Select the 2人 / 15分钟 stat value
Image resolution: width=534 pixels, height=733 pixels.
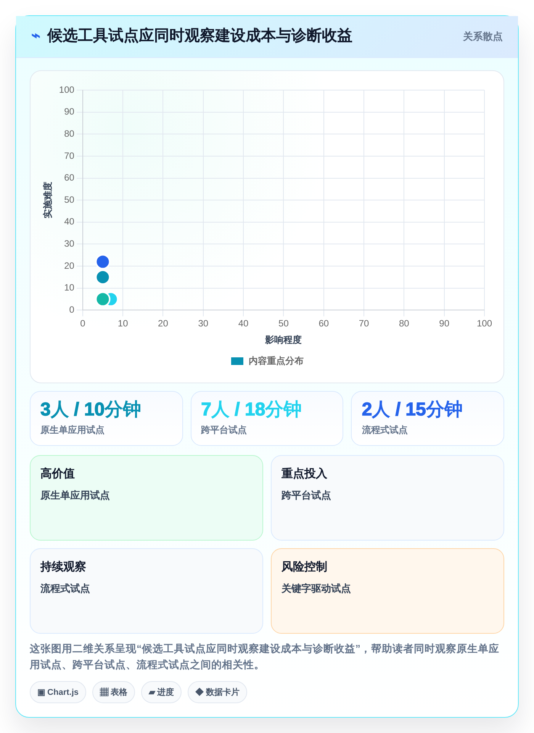pos(412,409)
